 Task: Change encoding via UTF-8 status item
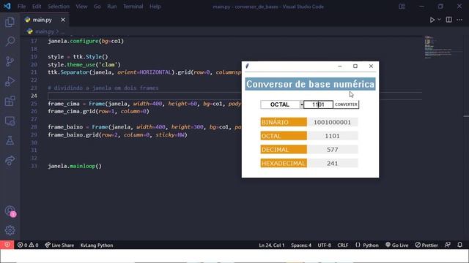324,245
